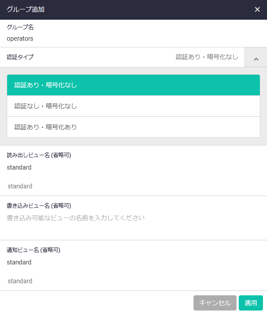267x315 pixels.
Task: Choose the 認証あり・暗号化あり option
Action: [133, 127]
